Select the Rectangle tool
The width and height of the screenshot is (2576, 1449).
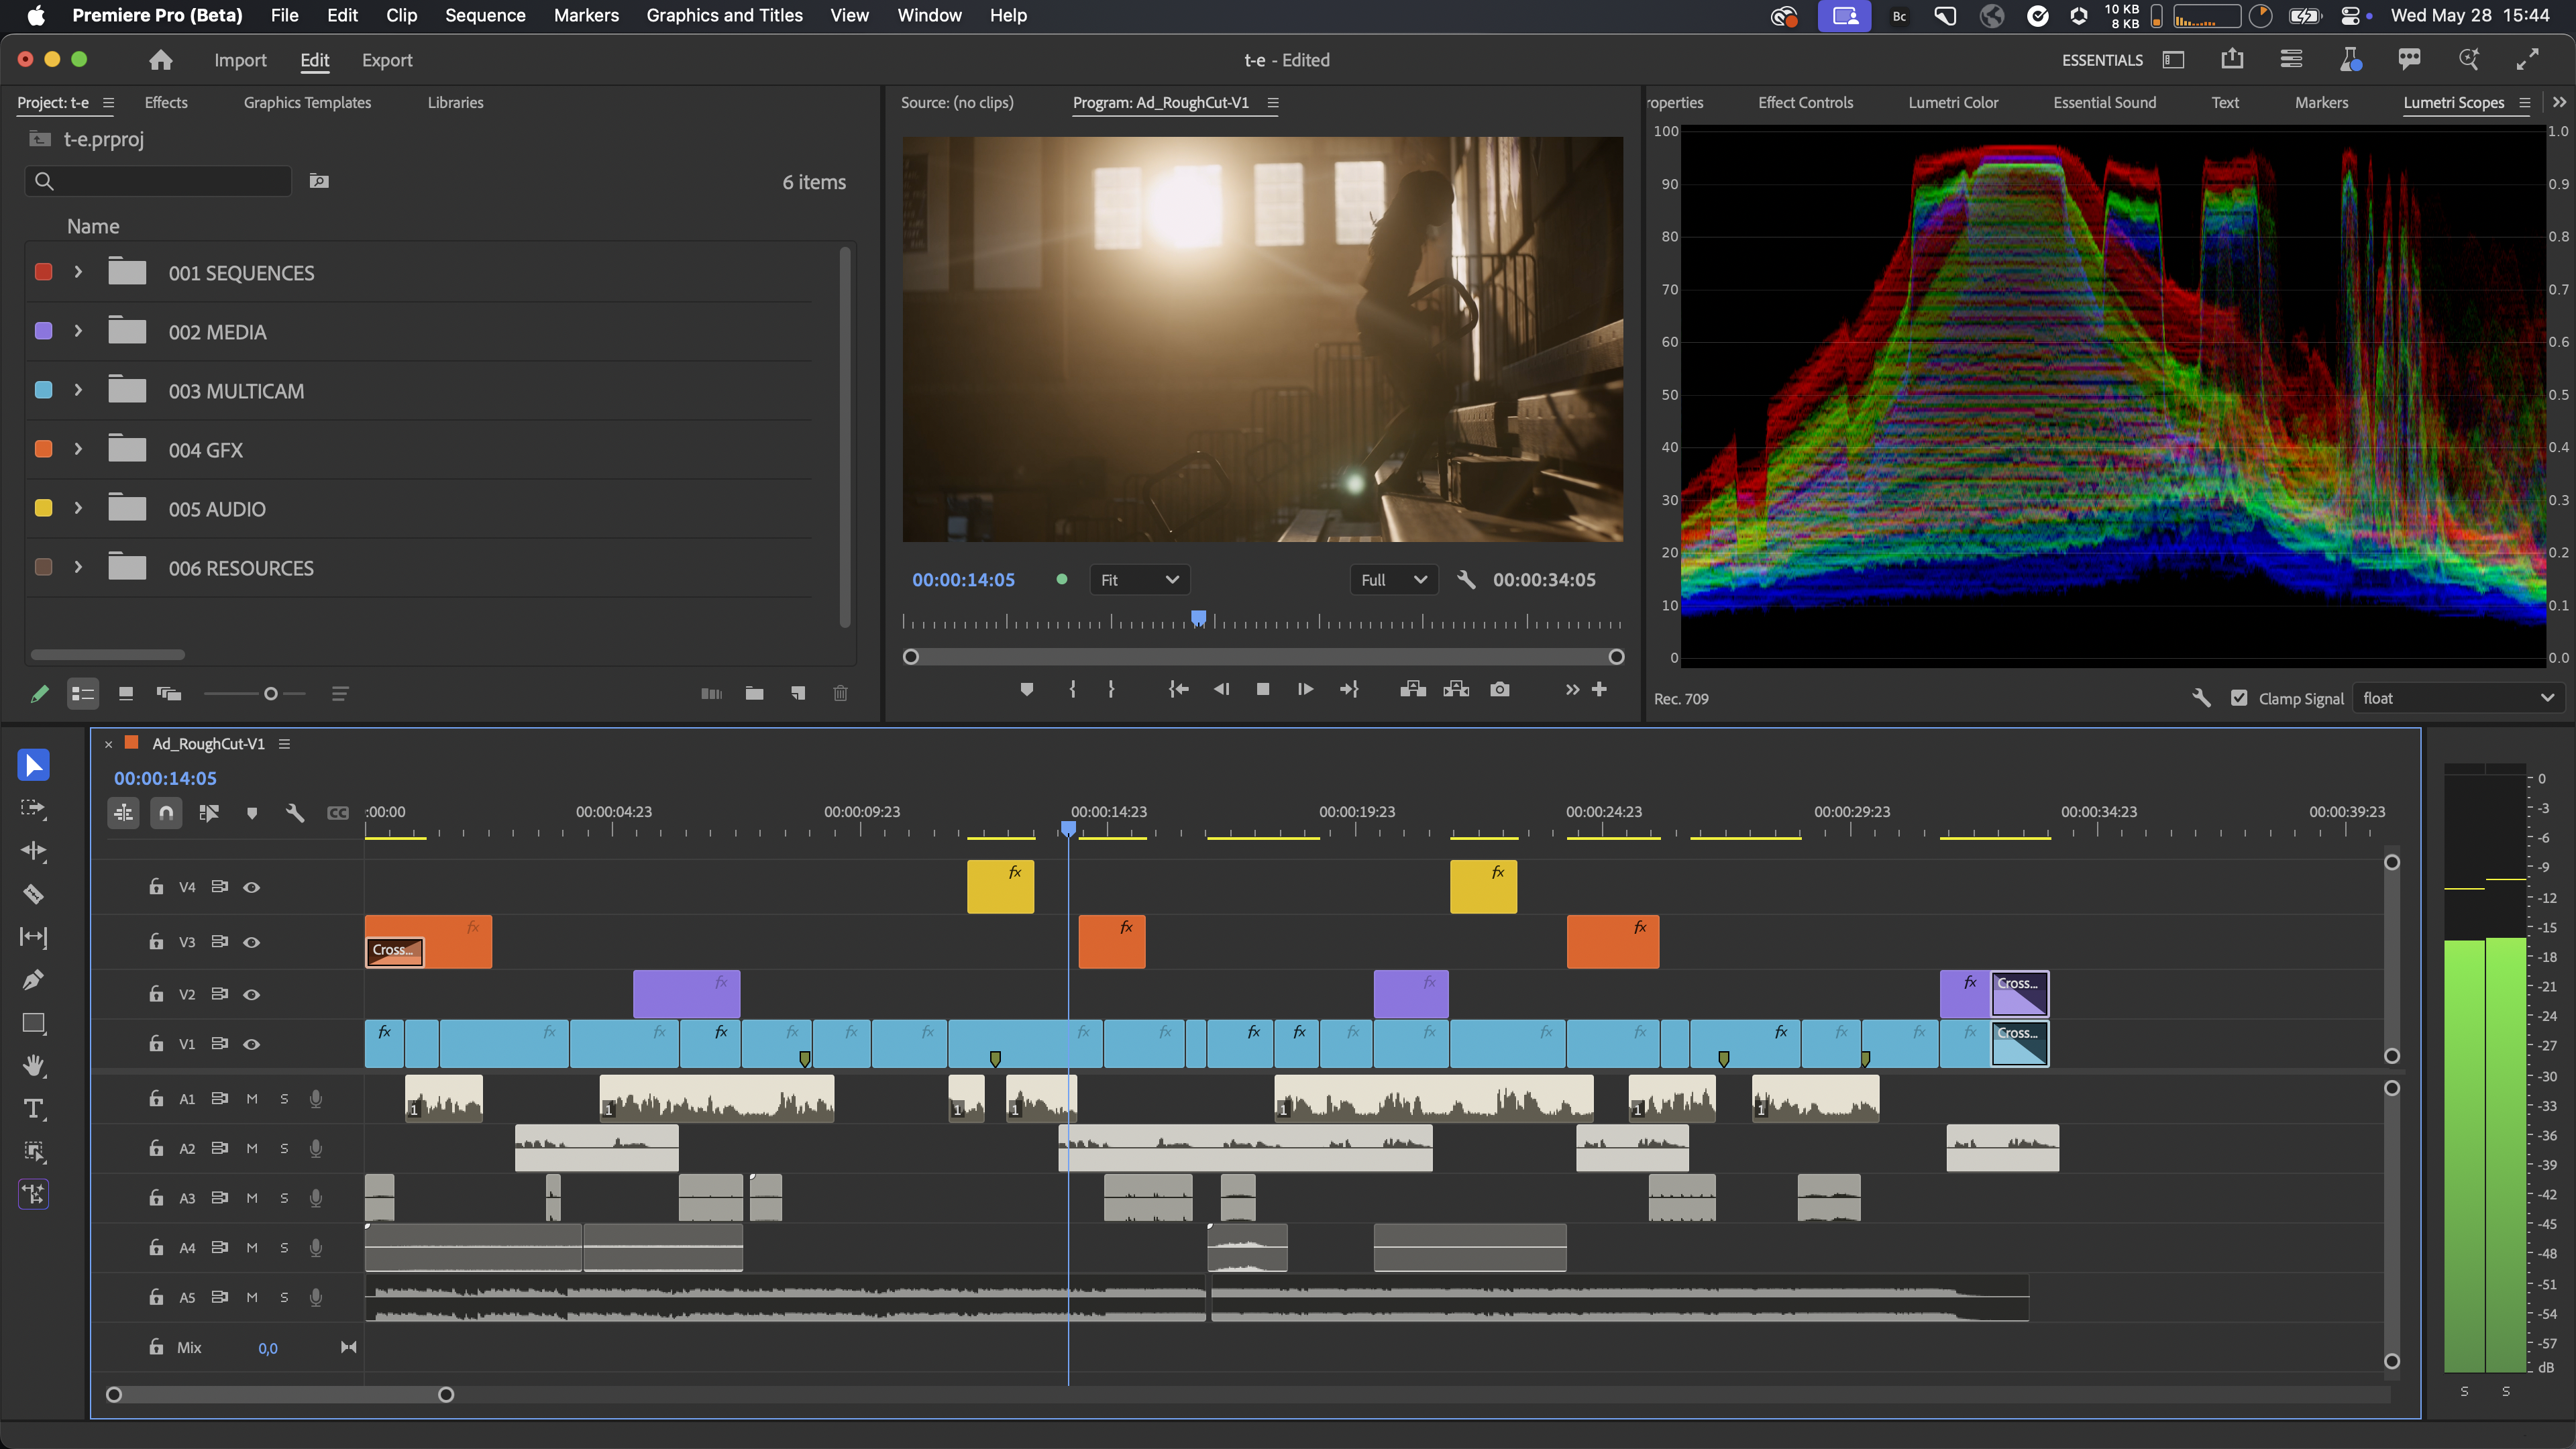(x=33, y=1023)
